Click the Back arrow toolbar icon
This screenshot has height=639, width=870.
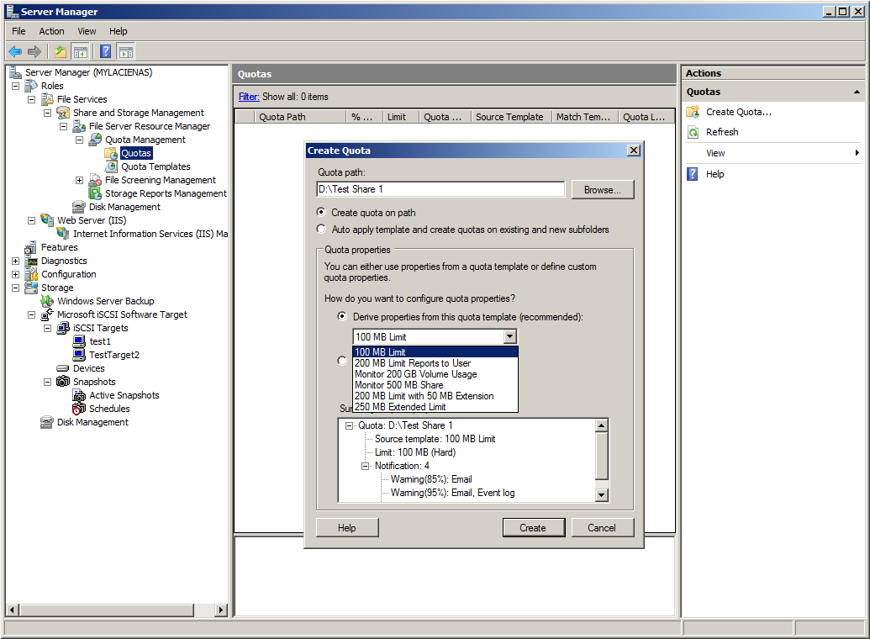[15, 51]
